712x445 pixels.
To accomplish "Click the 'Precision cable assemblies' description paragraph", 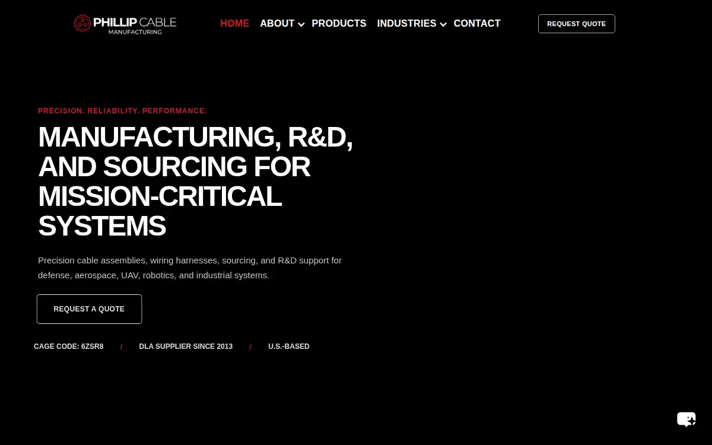I will (x=190, y=268).
